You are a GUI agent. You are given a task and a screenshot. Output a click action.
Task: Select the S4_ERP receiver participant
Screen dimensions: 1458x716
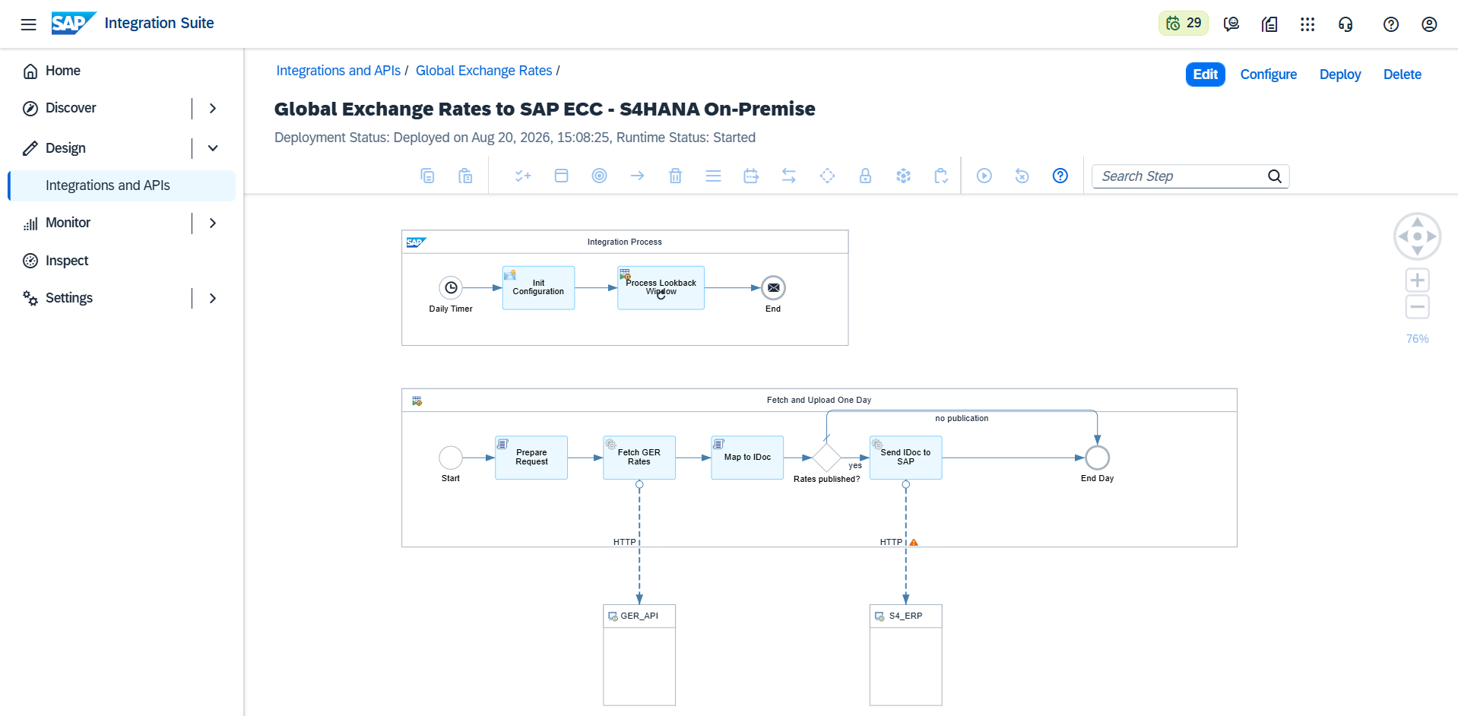pyautogui.click(x=905, y=655)
